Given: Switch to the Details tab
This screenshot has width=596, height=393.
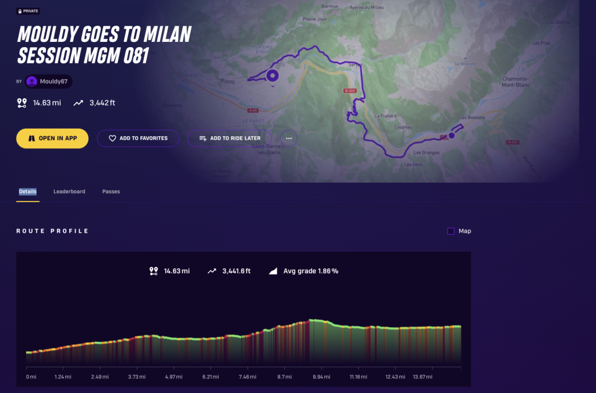Looking at the screenshot, I should [28, 192].
